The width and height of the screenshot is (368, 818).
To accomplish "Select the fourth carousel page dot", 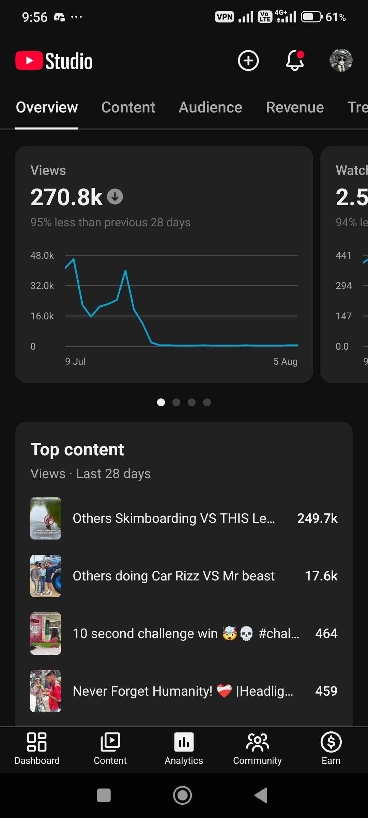I will (x=207, y=403).
